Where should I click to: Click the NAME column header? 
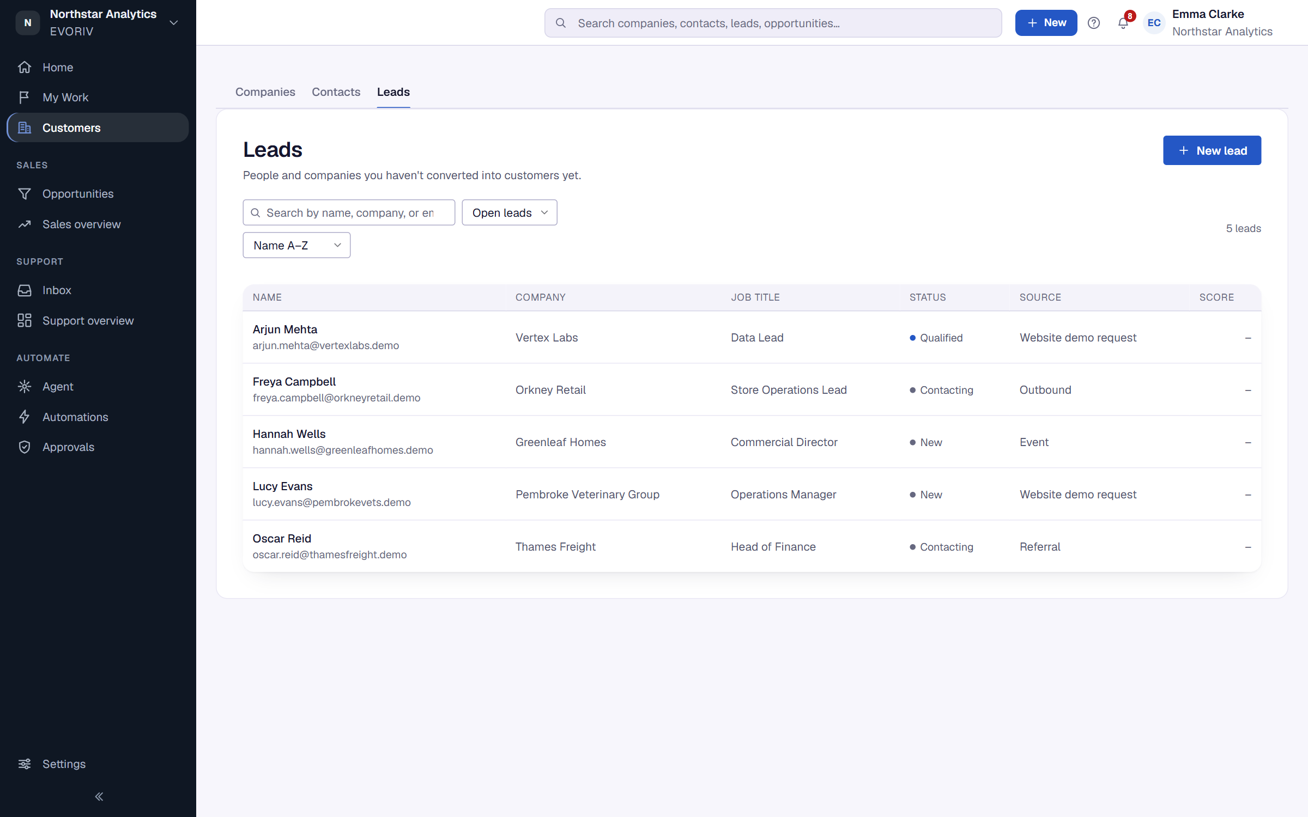click(267, 297)
